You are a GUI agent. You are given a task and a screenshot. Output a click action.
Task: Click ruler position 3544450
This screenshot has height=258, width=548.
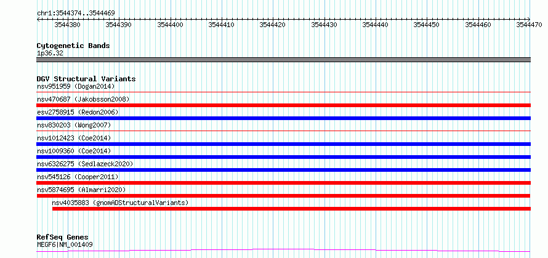click(x=427, y=25)
